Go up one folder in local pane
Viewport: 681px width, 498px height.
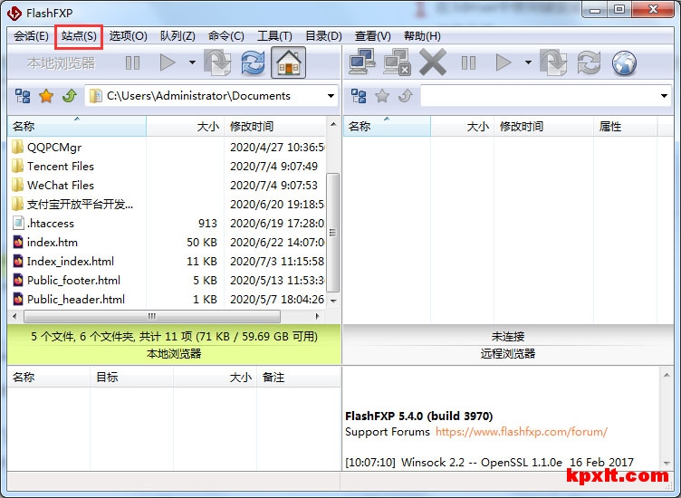pos(69,96)
